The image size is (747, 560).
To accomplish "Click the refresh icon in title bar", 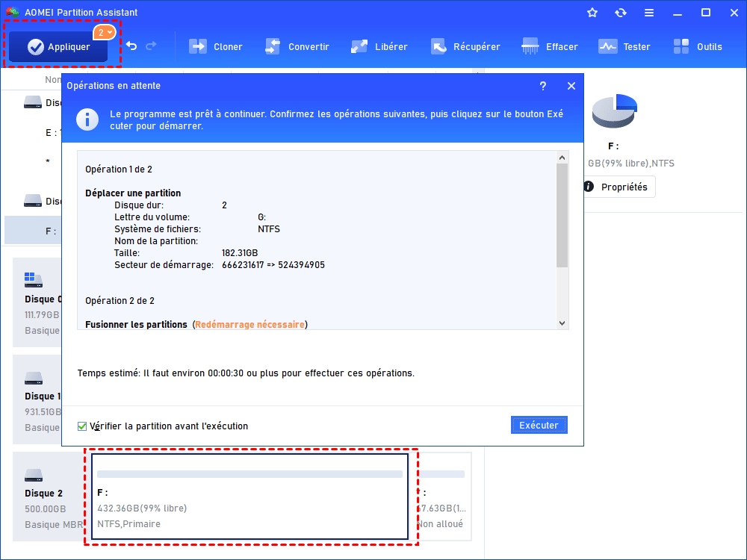I will [x=620, y=13].
